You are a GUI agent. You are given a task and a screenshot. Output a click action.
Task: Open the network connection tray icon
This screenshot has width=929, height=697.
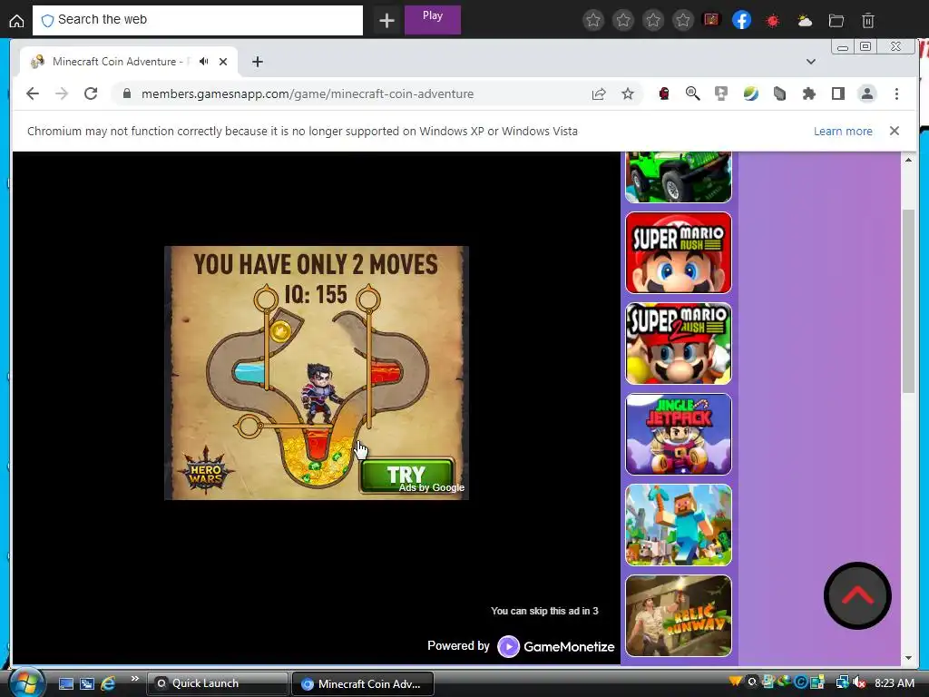point(841,682)
